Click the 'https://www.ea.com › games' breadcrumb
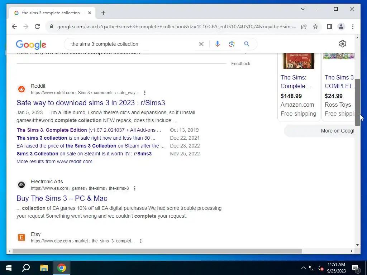This screenshot has width=367, height=275. click(80, 188)
